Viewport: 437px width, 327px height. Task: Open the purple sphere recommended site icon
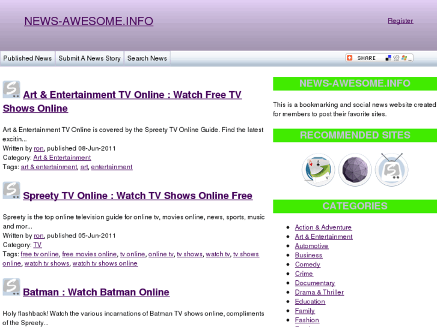point(355,169)
